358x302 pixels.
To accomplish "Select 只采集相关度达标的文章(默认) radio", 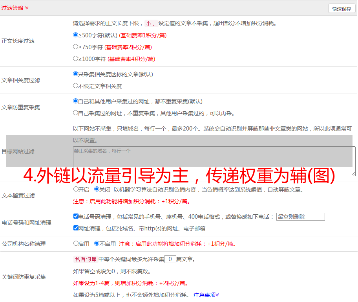I will coord(75,74).
